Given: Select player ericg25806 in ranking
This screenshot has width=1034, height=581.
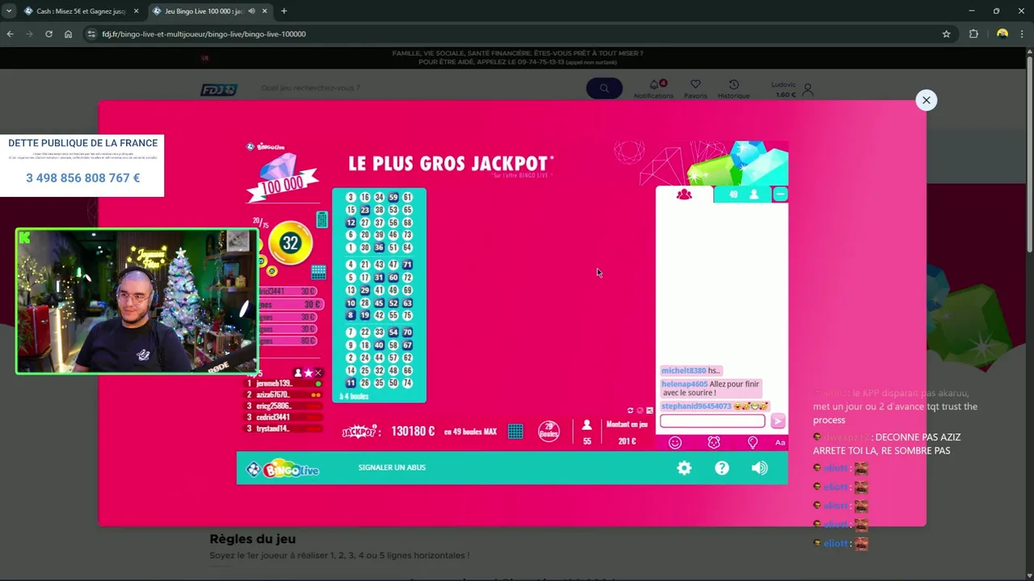Looking at the screenshot, I should click(x=284, y=406).
